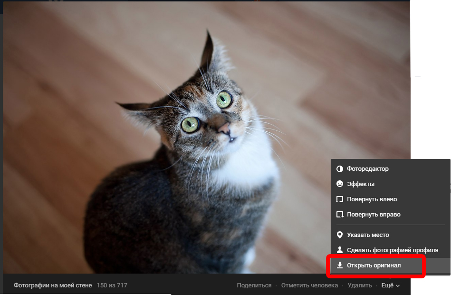
Task: Choose Открыть оригинал menu entry
Action: (x=390, y=265)
